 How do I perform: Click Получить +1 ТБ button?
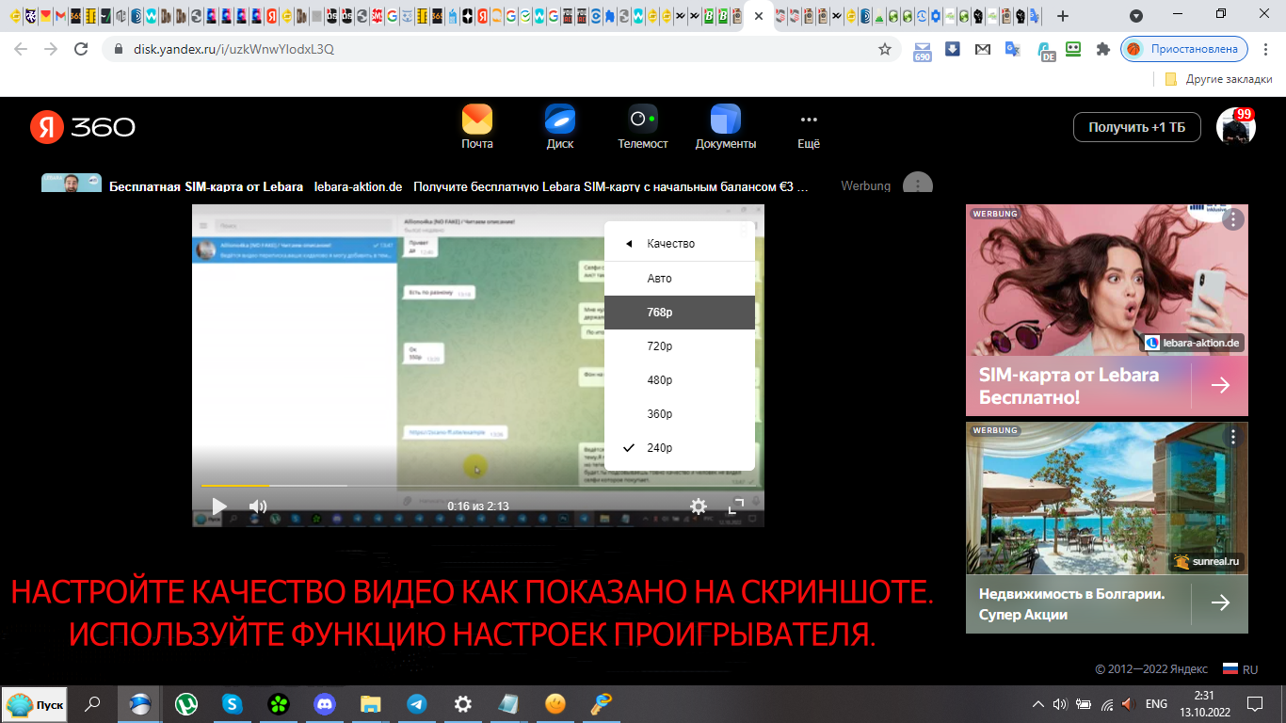coord(1137,127)
